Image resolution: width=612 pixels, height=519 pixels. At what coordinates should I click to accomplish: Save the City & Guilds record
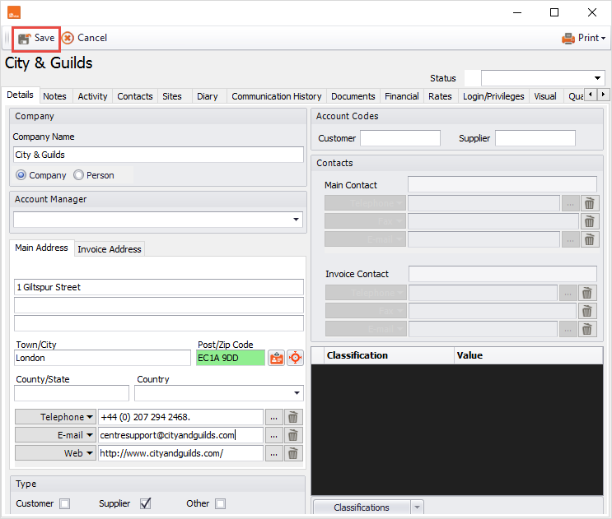pos(36,38)
